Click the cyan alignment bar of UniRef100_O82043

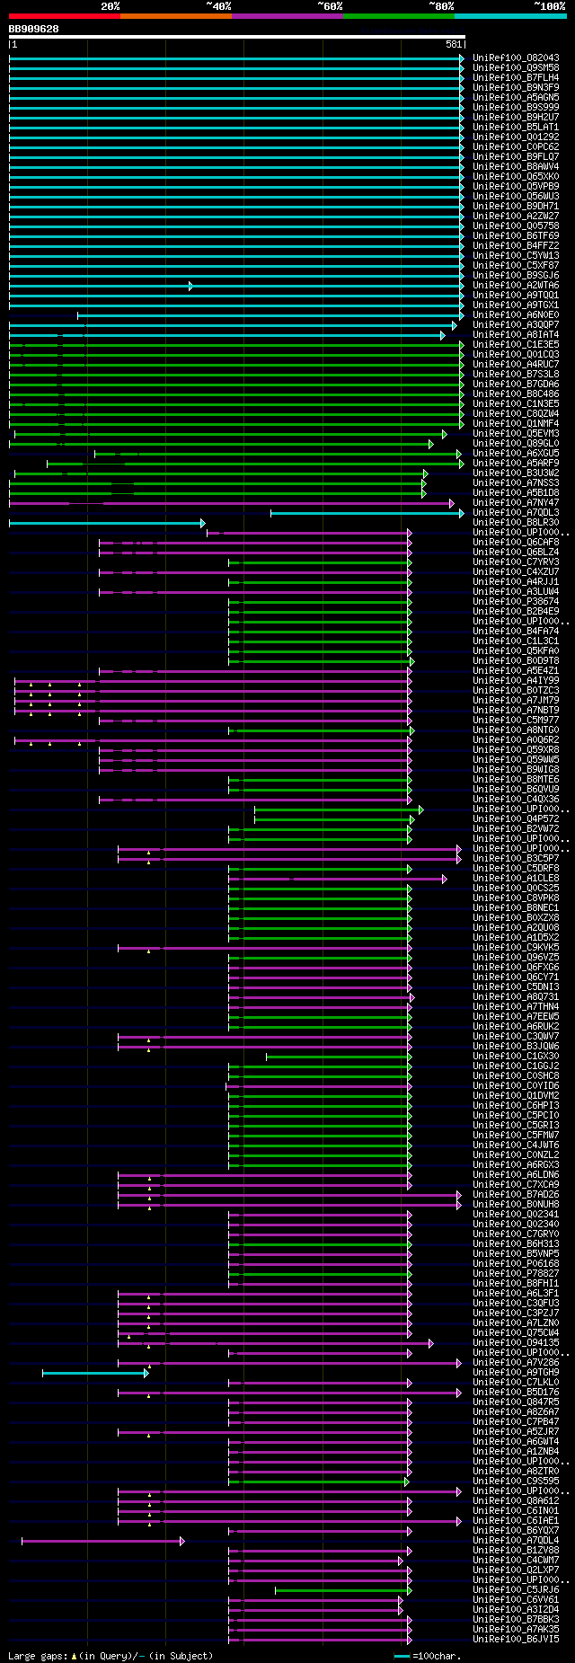(237, 57)
